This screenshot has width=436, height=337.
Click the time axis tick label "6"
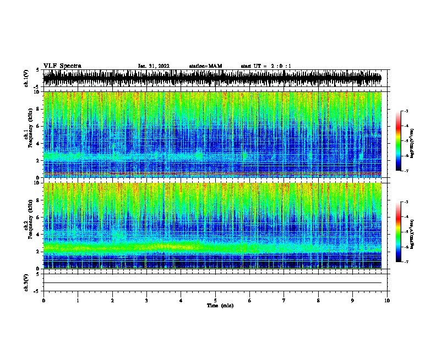point(250,300)
